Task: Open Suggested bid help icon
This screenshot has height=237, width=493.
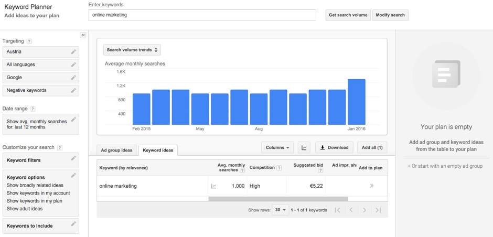Action: (x=320, y=170)
